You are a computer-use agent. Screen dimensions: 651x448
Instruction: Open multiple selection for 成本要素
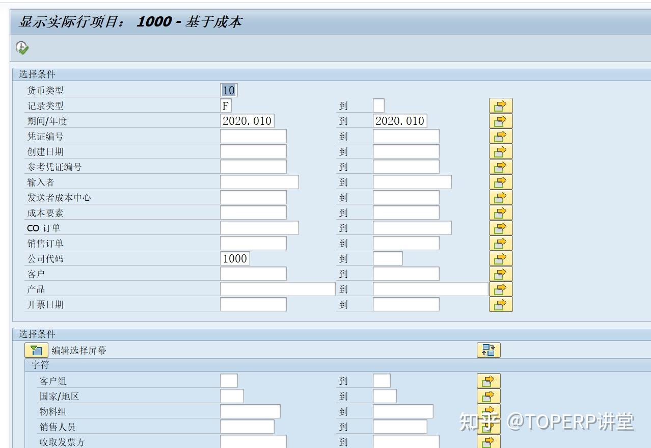point(500,212)
